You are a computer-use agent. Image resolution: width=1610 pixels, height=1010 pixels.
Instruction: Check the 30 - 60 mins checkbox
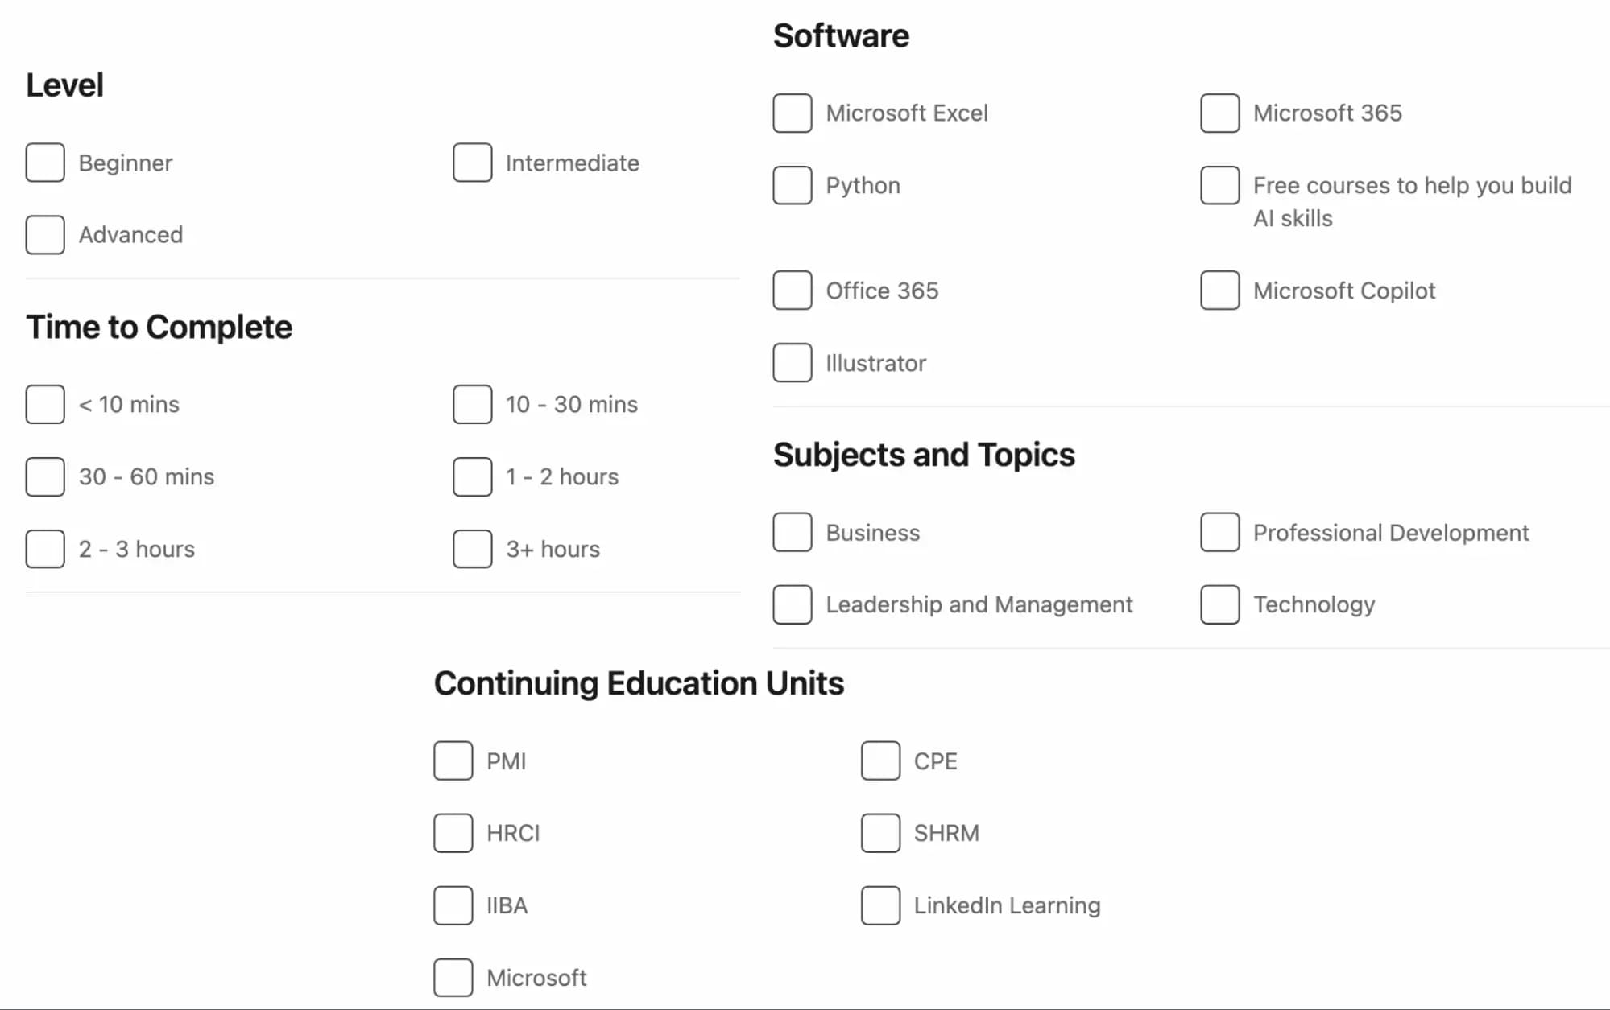[44, 476]
